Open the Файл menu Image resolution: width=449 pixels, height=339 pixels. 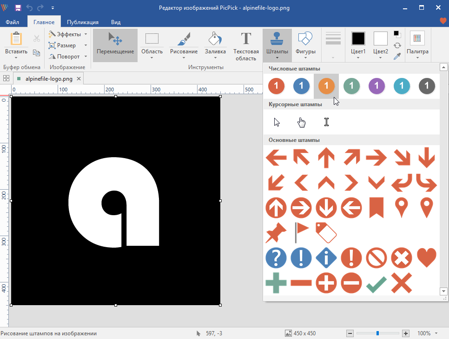tap(13, 22)
